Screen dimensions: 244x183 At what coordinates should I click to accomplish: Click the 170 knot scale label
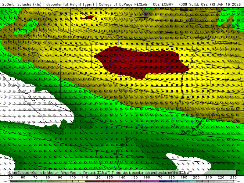coord(159,178)
